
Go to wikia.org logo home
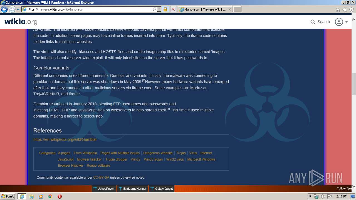click(x=21, y=21)
